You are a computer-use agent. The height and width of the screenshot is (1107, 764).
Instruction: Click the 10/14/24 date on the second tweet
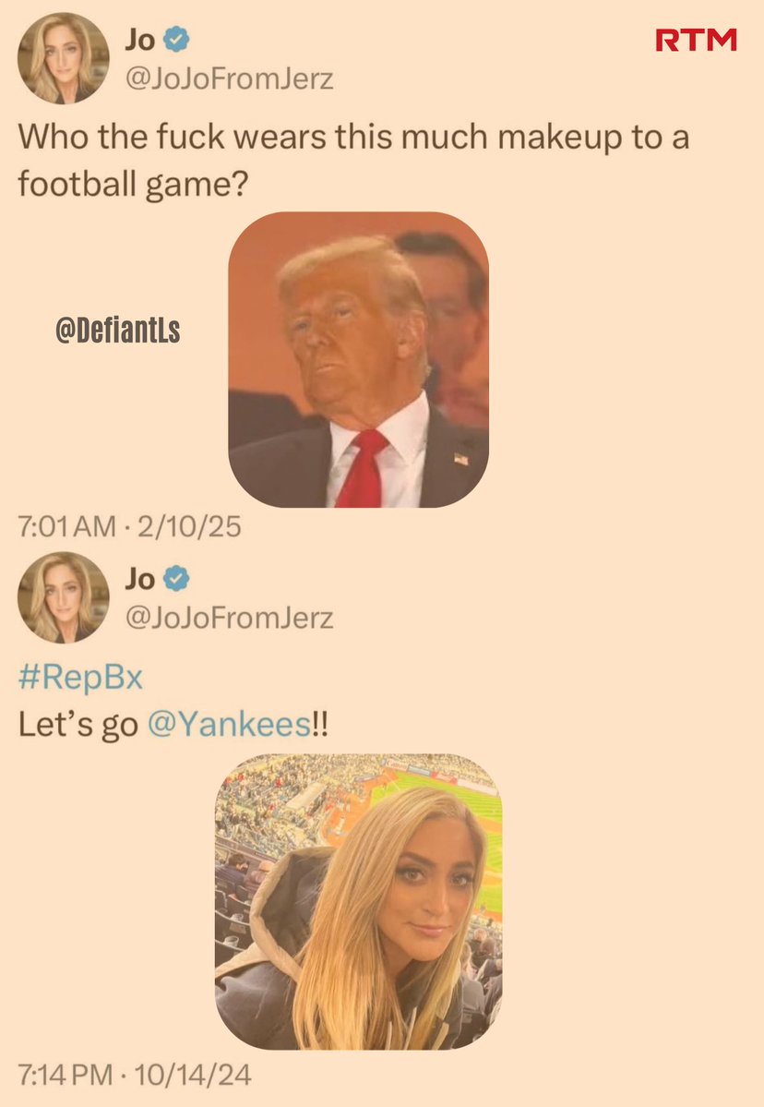coord(193,1076)
